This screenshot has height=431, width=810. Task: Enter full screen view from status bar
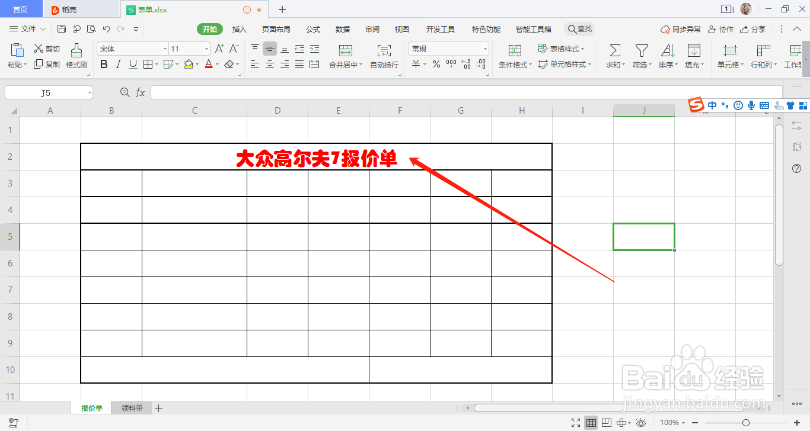coord(576,423)
